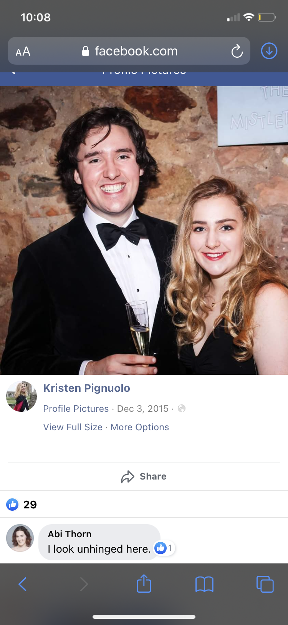Open the Safari share sheet icon
Image resolution: width=288 pixels, height=625 pixels.
pos(144,583)
